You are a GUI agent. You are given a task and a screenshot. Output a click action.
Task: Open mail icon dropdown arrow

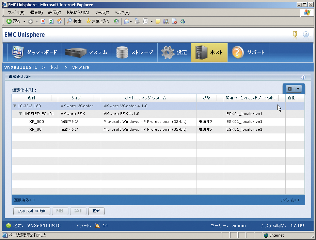click(131, 21)
